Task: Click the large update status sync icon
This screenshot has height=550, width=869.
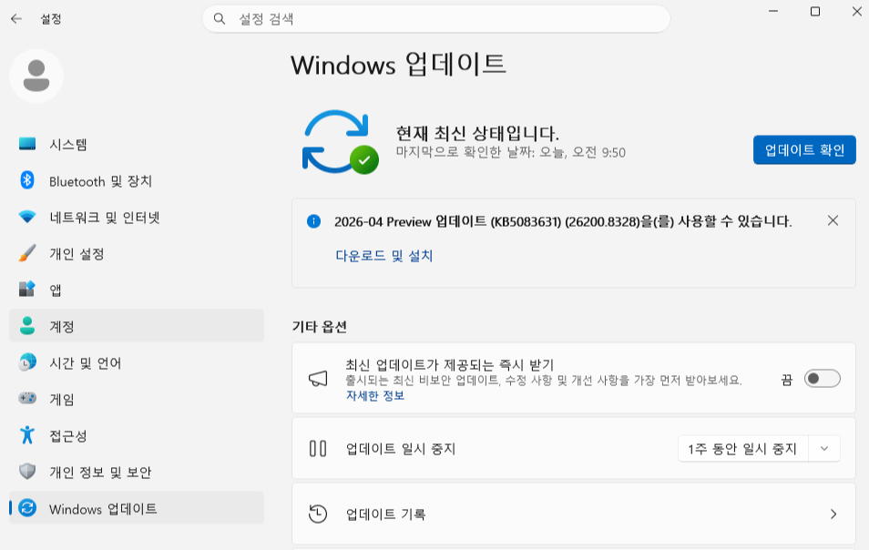Action: point(341,142)
